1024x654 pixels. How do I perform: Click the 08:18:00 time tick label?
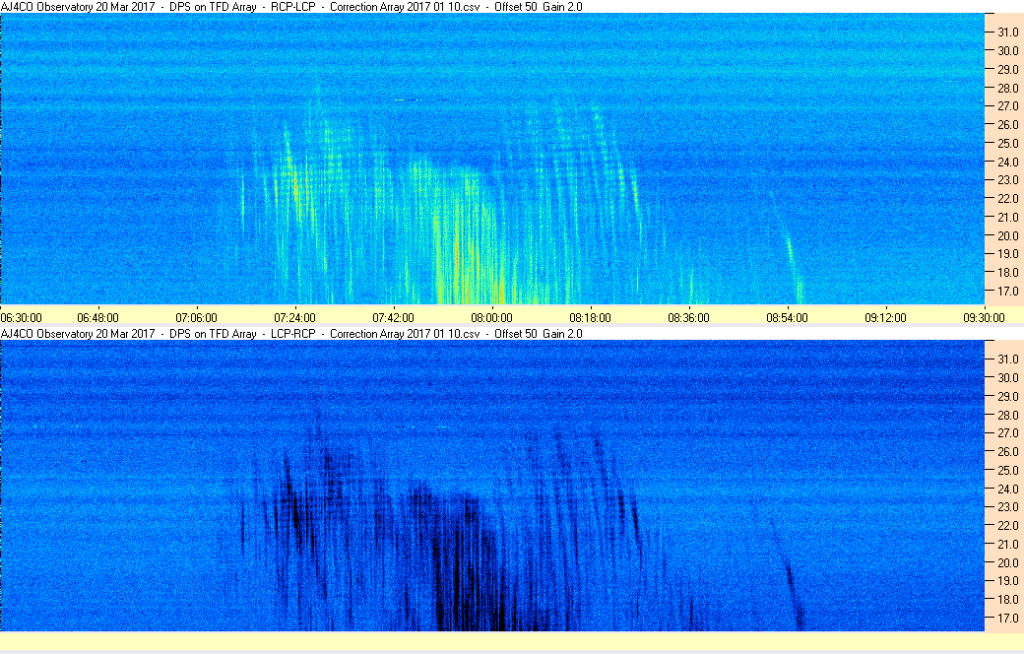coord(590,317)
